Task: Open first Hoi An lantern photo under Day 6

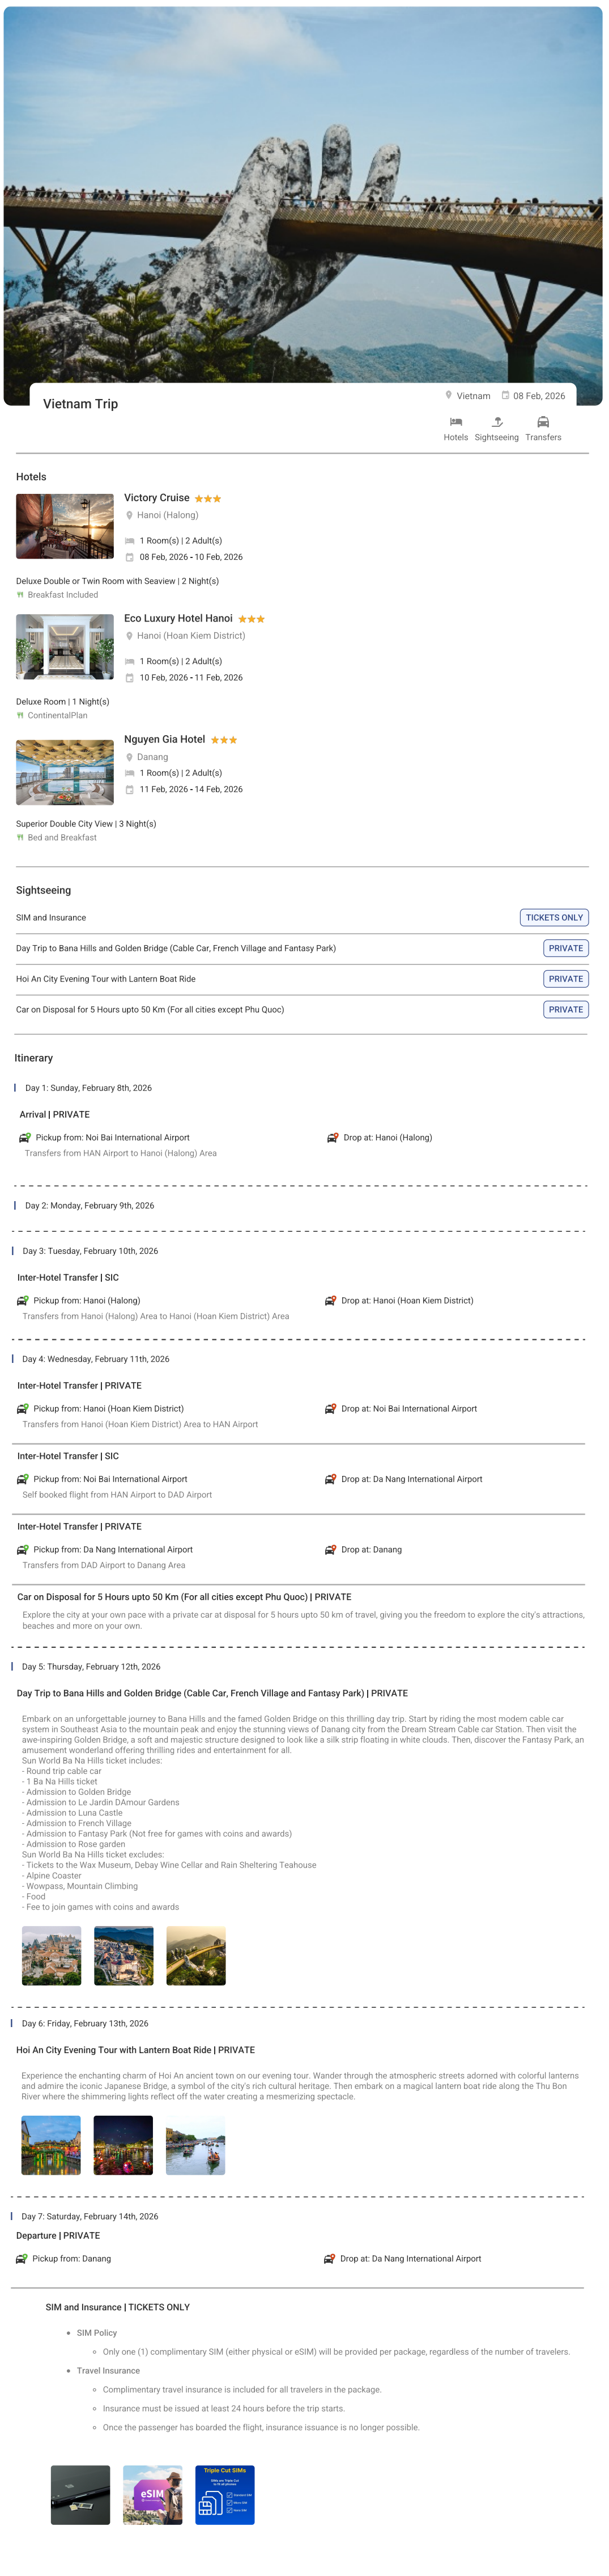Action: [51, 2145]
